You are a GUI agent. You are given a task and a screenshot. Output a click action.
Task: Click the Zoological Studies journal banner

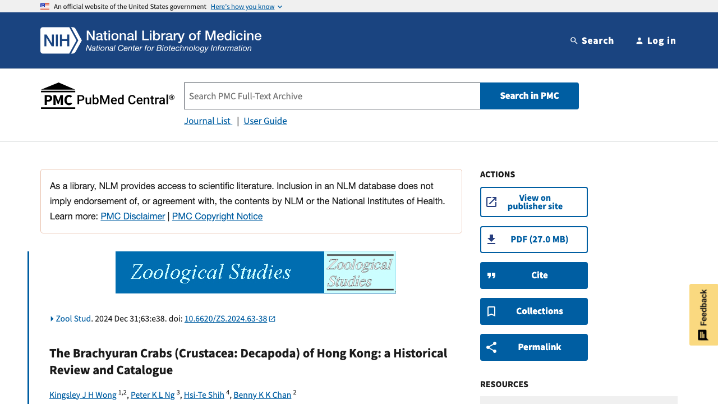[x=255, y=272]
